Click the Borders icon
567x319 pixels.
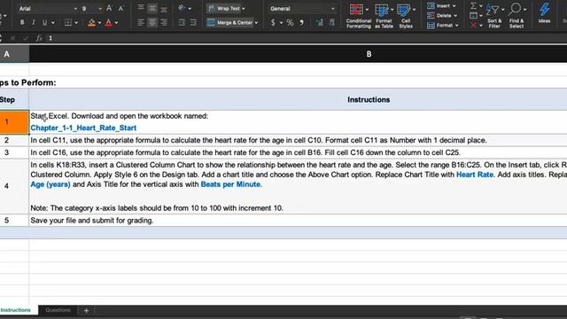pyautogui.click(x=68, y=22)
